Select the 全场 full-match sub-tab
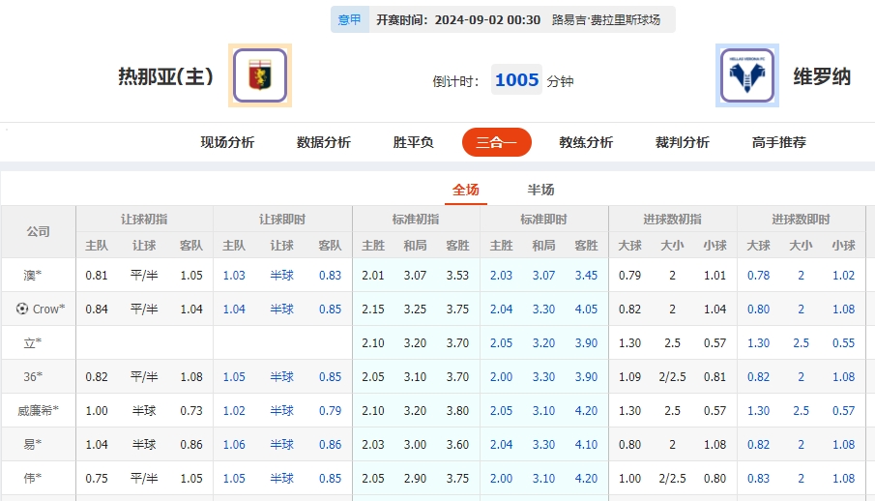Image resolution: width=875 pixels, height=501 pixels. point(466,190)
